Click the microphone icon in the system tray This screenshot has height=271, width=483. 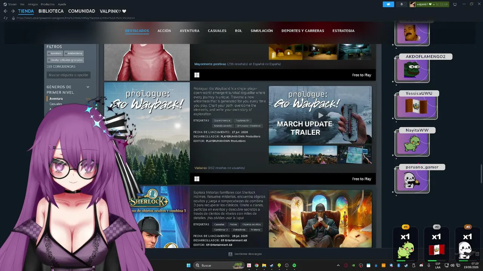(x=429, y=265)
